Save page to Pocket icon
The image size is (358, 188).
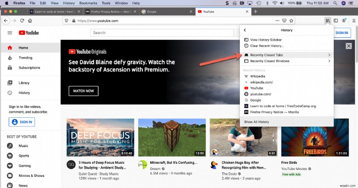[x=284, y=21]
